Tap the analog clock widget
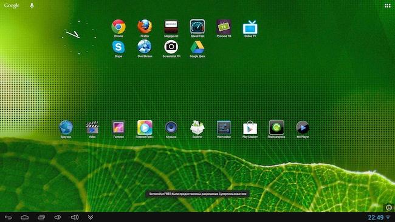Screen dimensions: 395x222 pyautogui.click(x=79, y=37)
